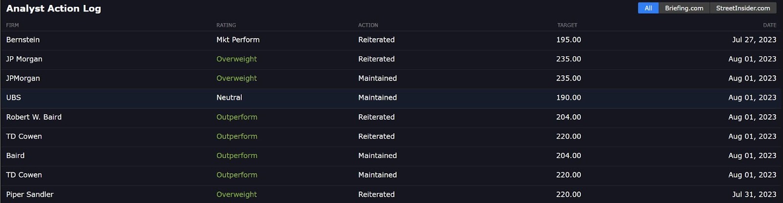The height and width of the screenshot is (203, 783).
Task: Select the TD Cowen Maintained row
Action: click(391, 175)
